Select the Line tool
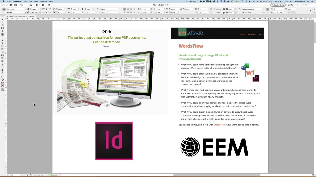This screenshot has height=177, width=316. 3,37
